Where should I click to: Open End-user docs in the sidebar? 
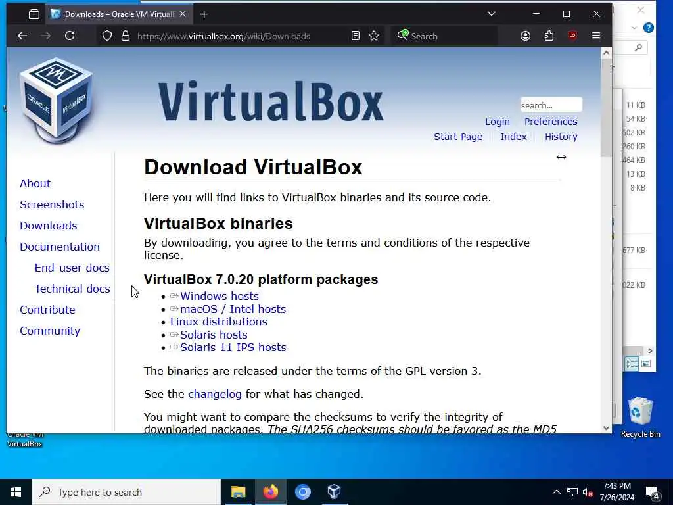(72, 268)
